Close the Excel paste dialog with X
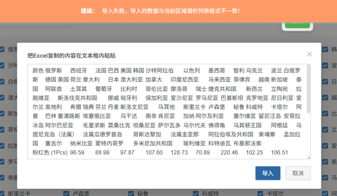Screen dimensions: 337x196 point(309,54)
